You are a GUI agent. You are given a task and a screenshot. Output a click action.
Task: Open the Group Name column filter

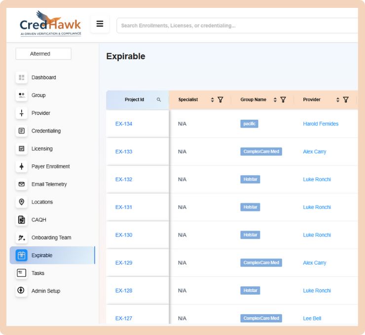283,100
